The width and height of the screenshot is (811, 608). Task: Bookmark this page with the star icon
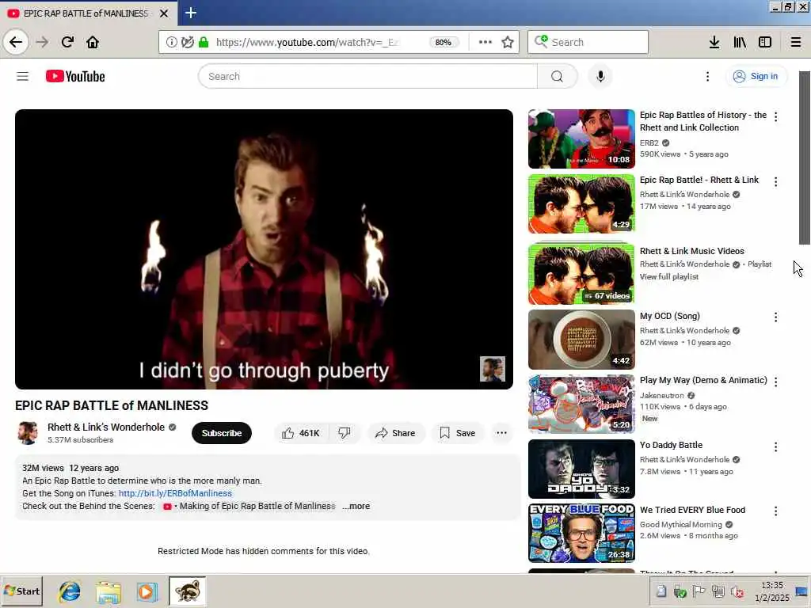coord(508,42)
